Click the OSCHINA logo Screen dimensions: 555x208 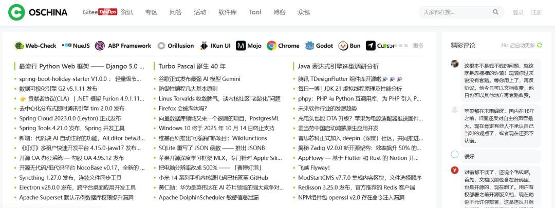(38, 12)
